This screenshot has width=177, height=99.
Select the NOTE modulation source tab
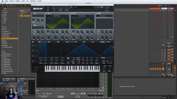108,42
